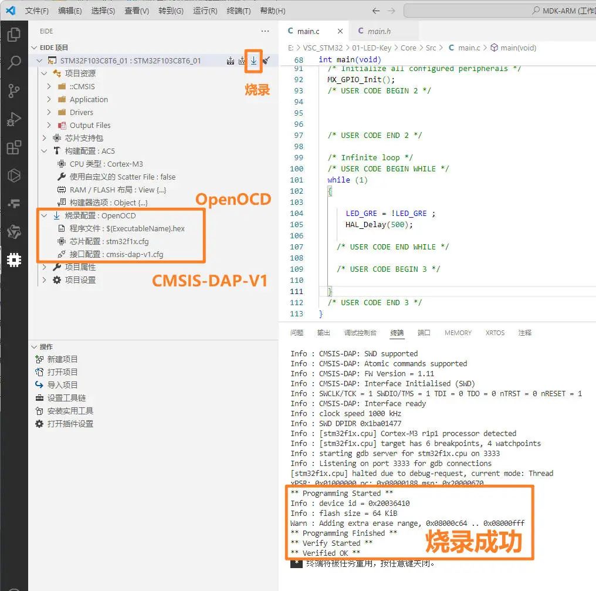Viewport: 596px width, 591px height.
Task: Open the 终端(T) menu
Action: (x=238, y=11)
